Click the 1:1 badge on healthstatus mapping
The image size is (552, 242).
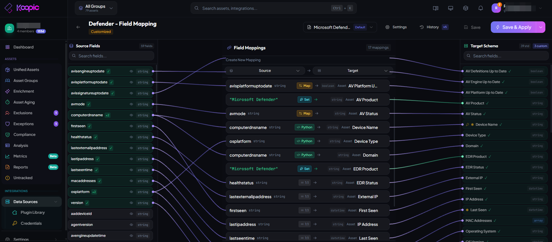(x=305, y=183)
